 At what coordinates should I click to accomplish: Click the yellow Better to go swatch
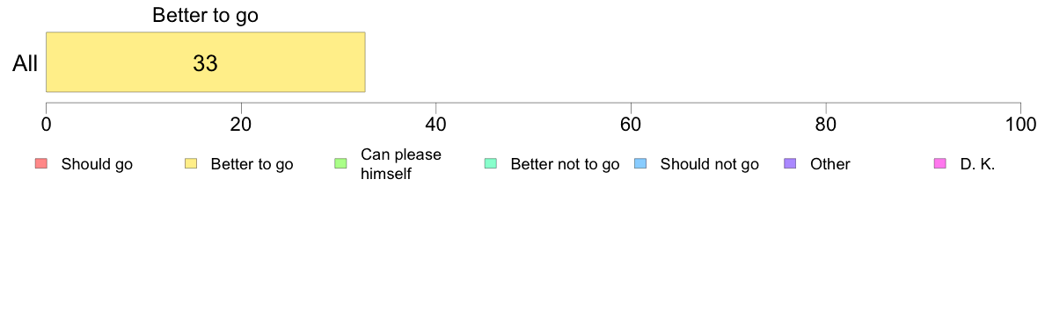[191, 164]
